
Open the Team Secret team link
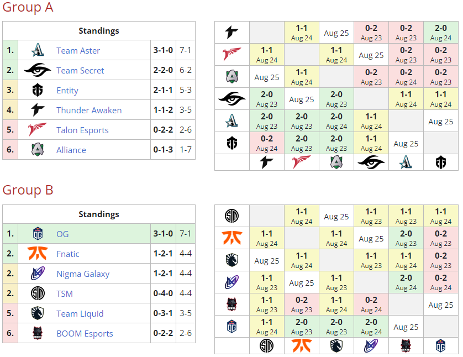pyautogui.click(x=80, y=70)
